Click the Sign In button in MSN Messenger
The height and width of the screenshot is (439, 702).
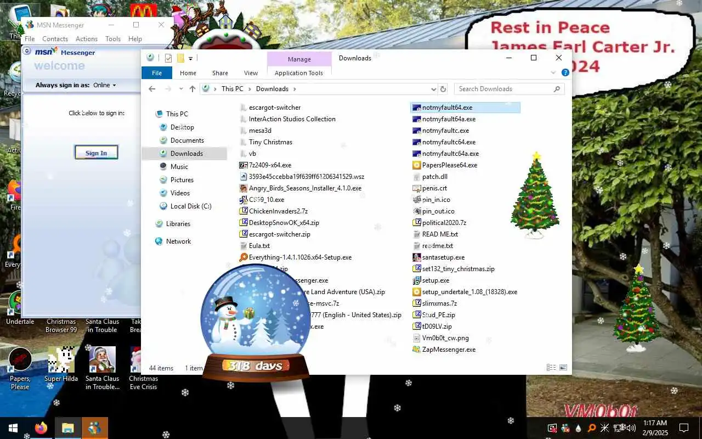[96, 153]
